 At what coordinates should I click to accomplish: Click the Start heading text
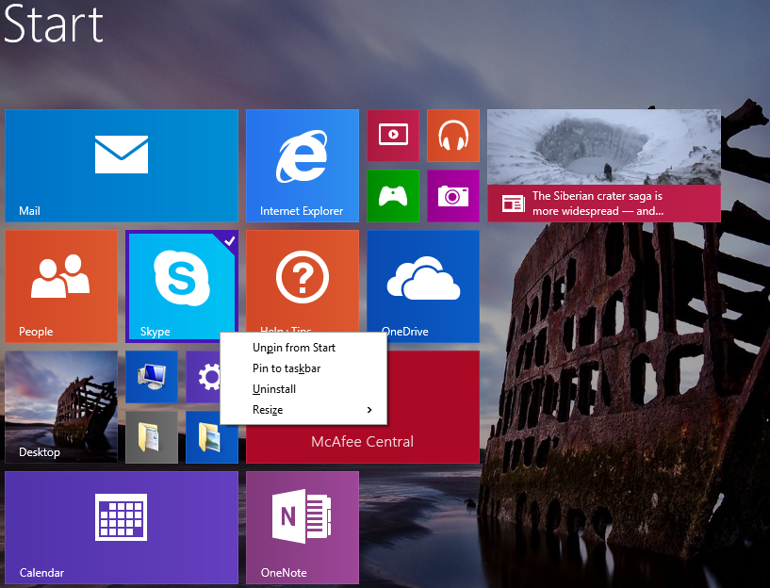pyautogui.click(x=53, y=24)
